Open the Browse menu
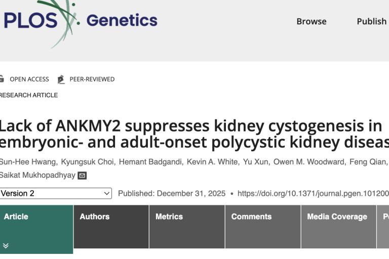 311,21
